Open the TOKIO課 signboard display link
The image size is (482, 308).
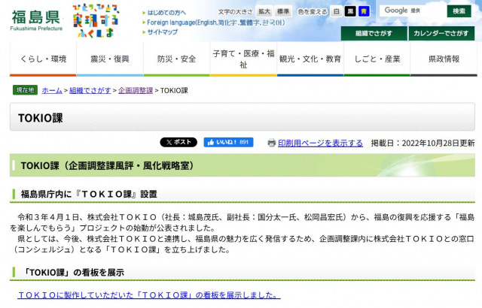(148, 295)
